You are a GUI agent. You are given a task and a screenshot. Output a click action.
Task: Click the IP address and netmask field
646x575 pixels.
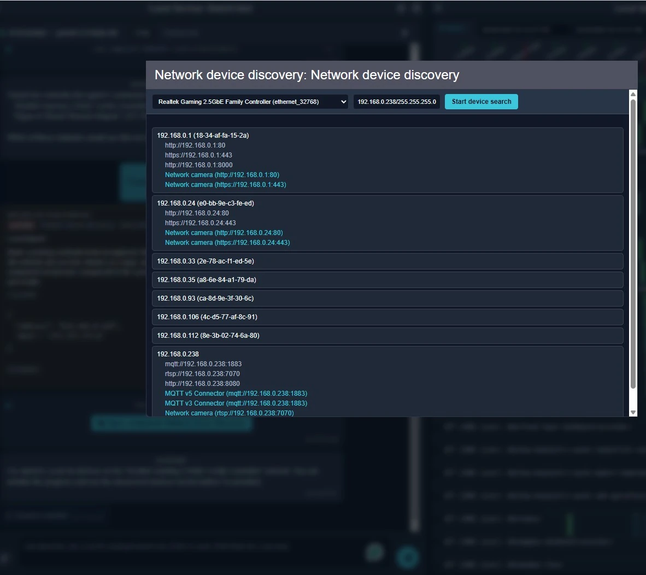396,102
